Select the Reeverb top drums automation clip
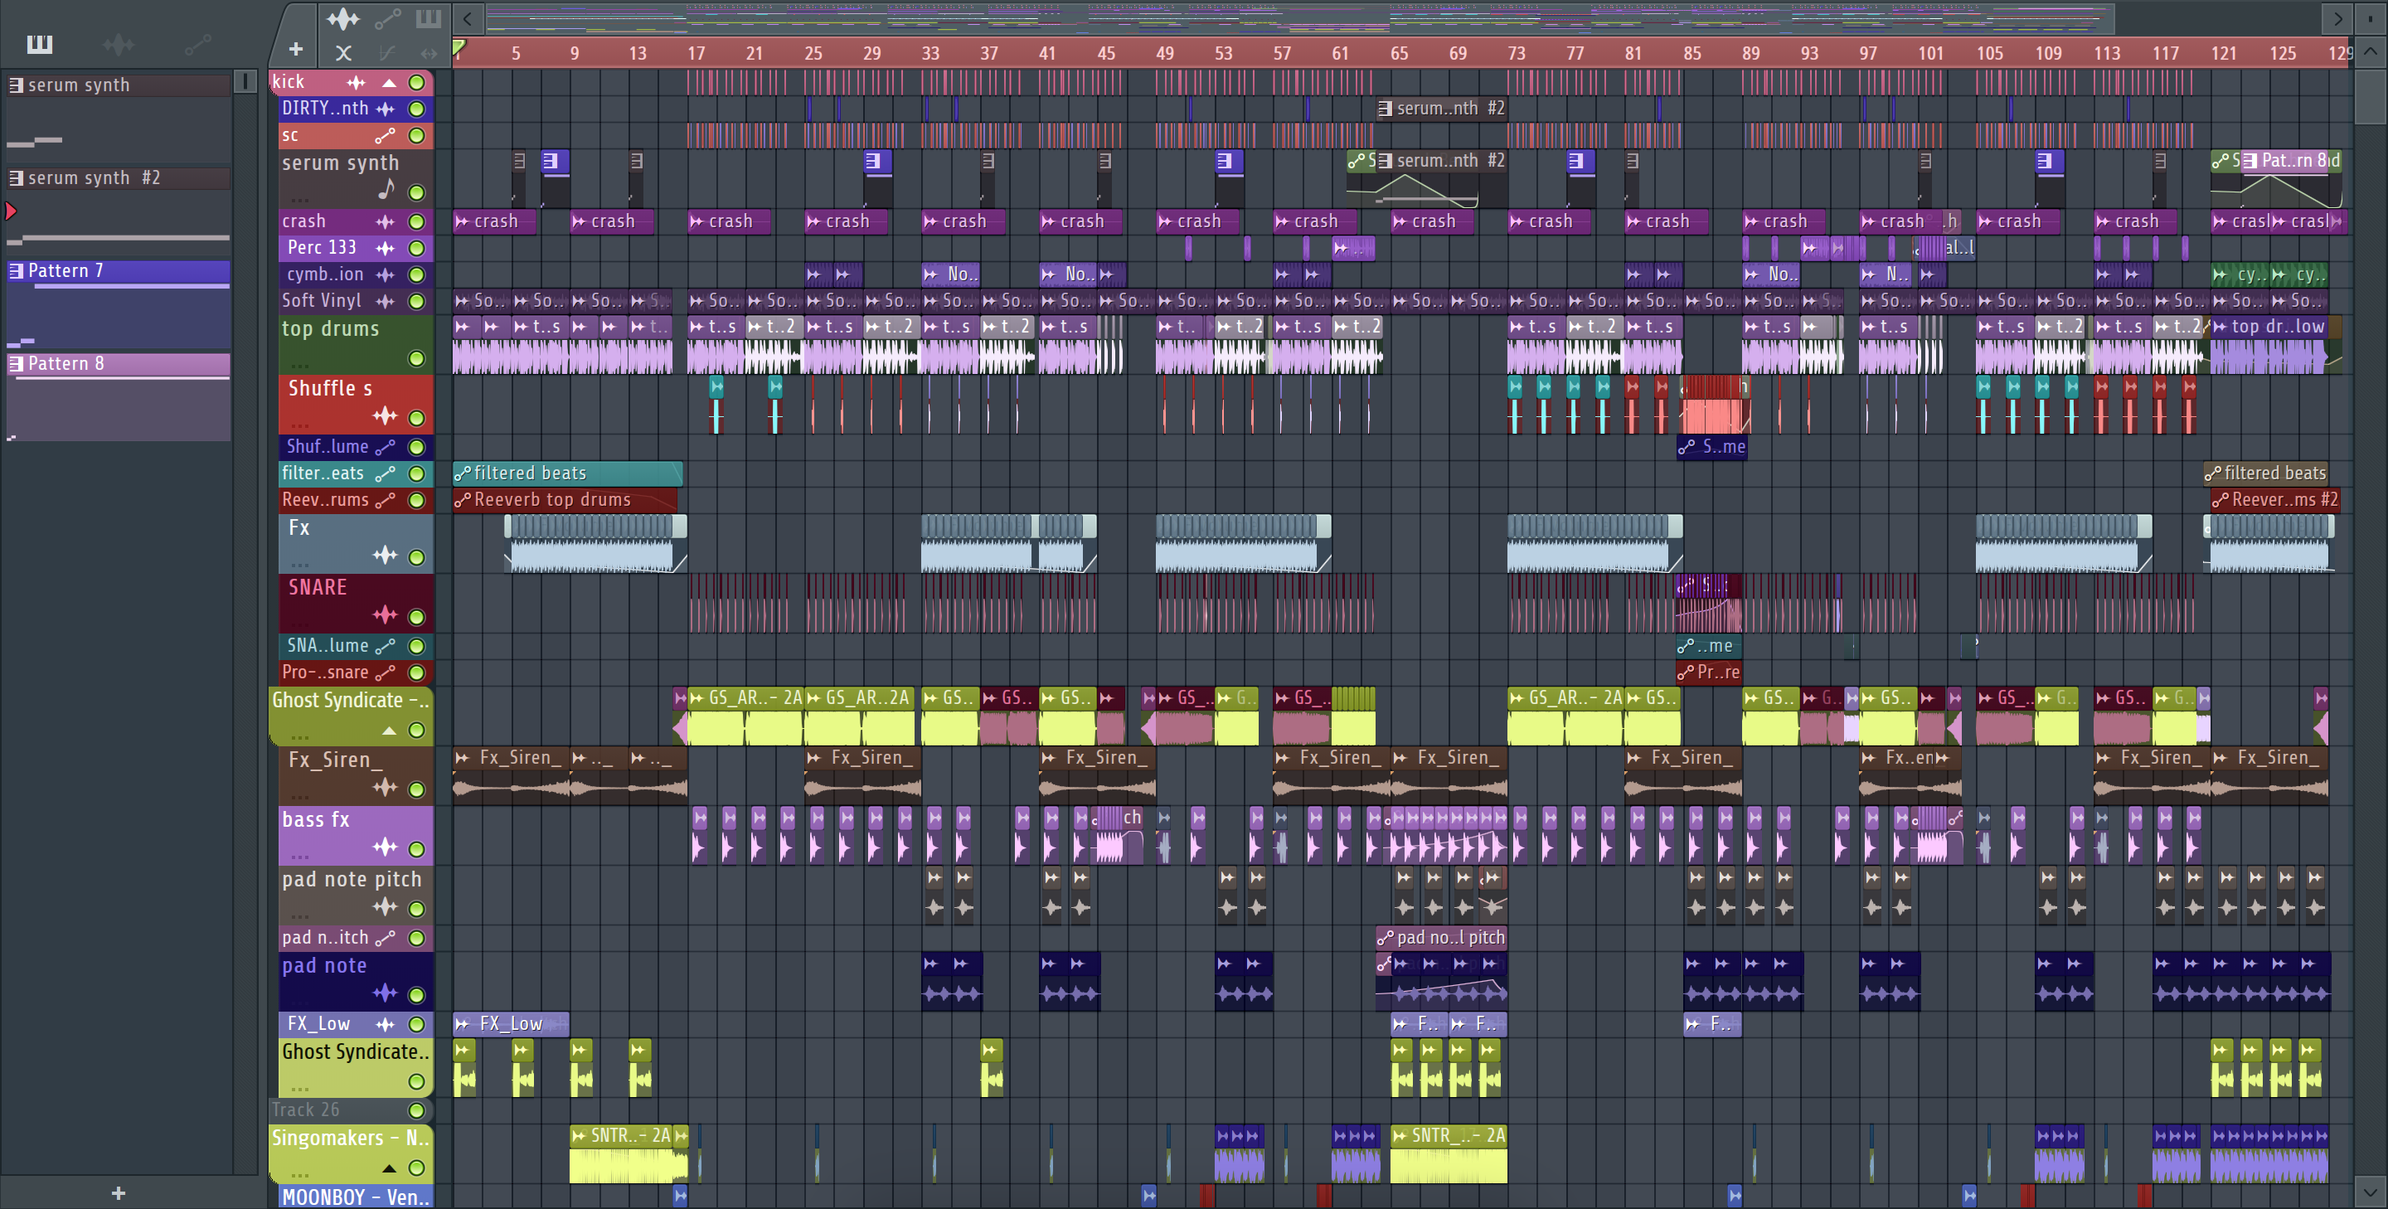 pyautogui.click(x=565, y=500)
